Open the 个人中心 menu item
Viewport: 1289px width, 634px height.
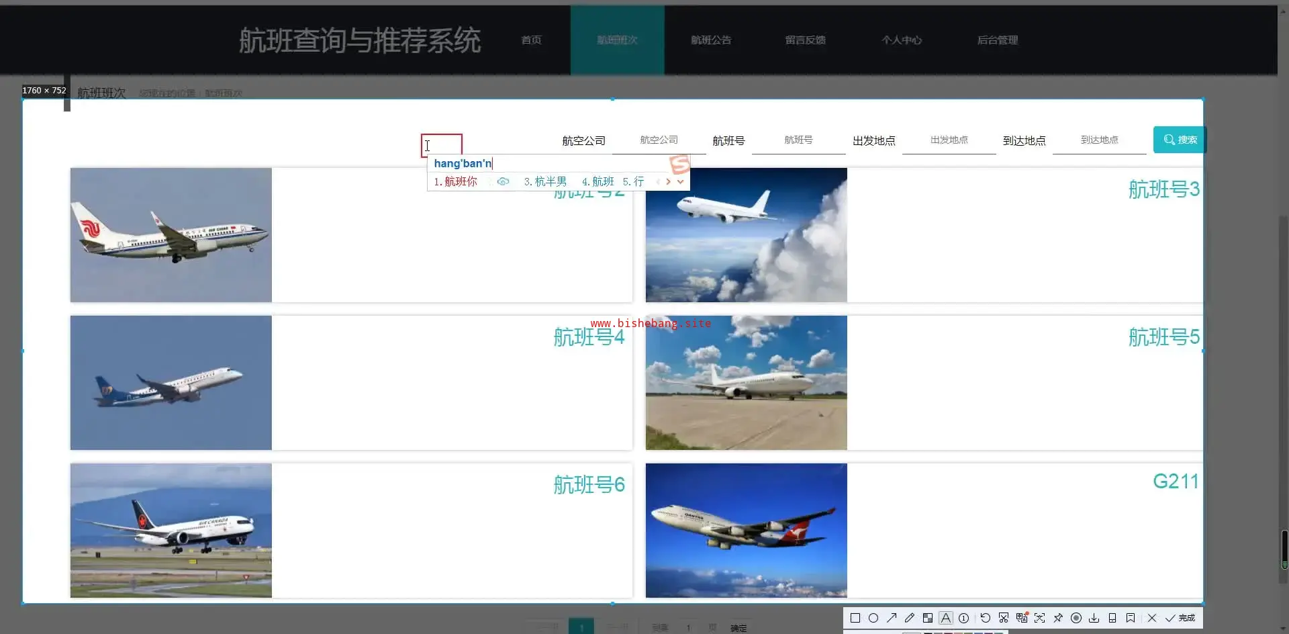click(901, 40)
